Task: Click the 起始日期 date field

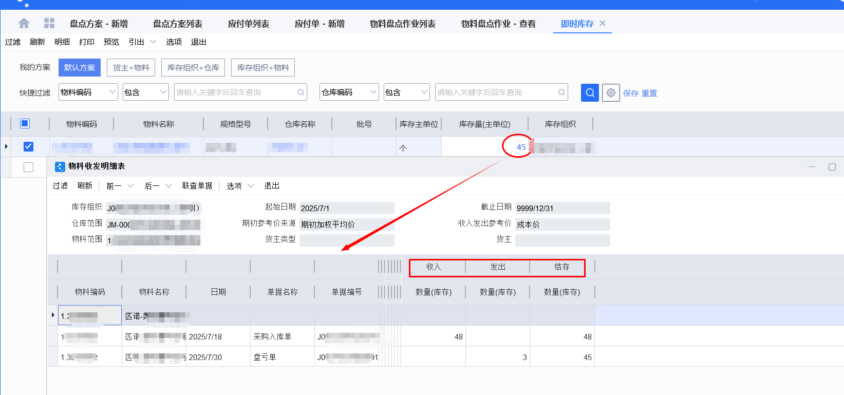Action: [x=347, y=208]
